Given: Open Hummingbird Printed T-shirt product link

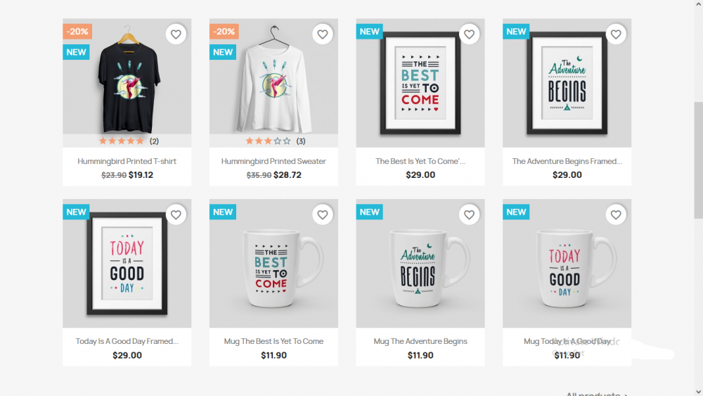Looking at the screenshot, I should pyautogui.click(x=127, y=161).
